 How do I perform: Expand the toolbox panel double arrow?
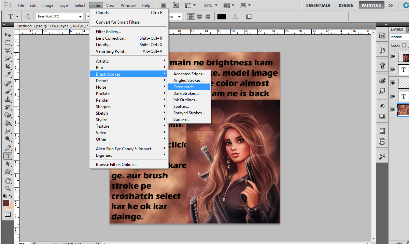tap(4, 24)
